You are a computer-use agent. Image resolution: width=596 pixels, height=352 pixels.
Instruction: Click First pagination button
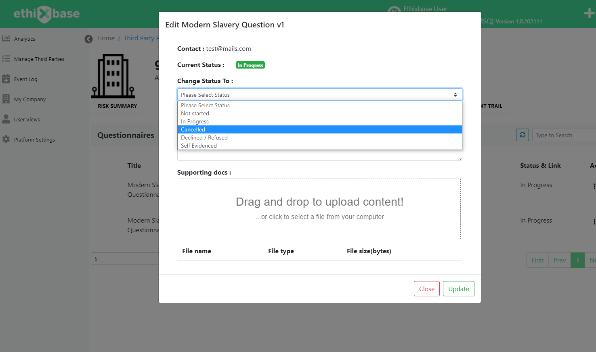537,260
